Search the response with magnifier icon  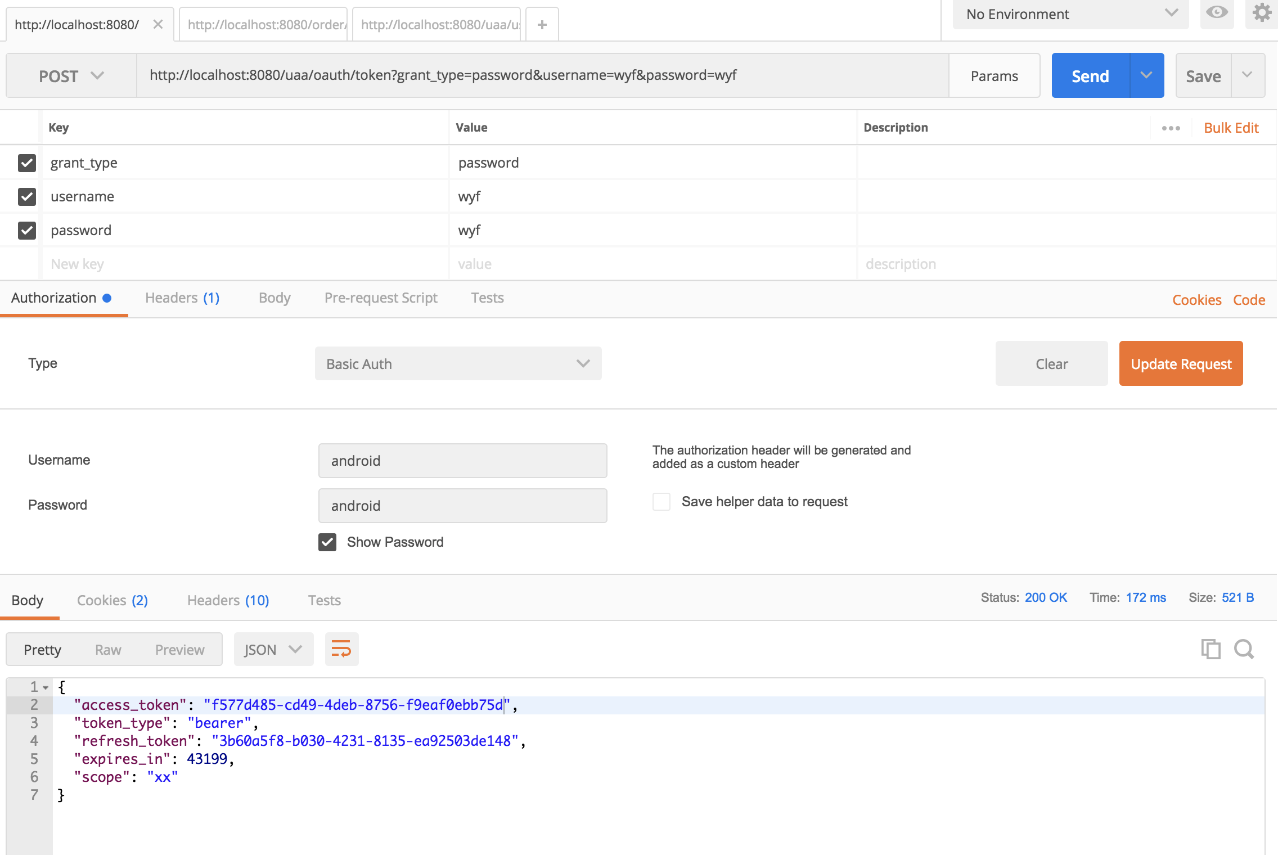click(1244, 649)
